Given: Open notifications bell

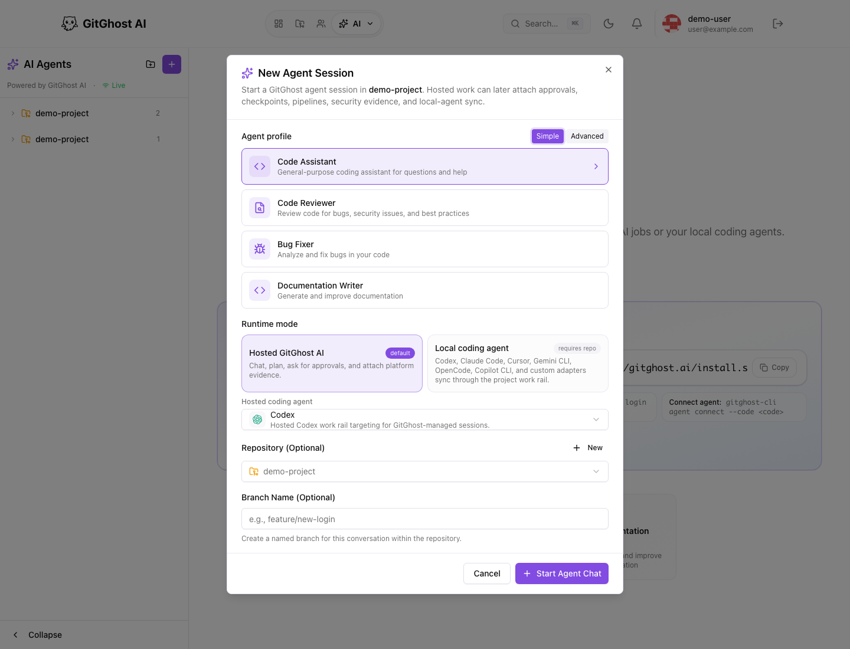Looking at the screenshot, I should [x=637, y=24].
